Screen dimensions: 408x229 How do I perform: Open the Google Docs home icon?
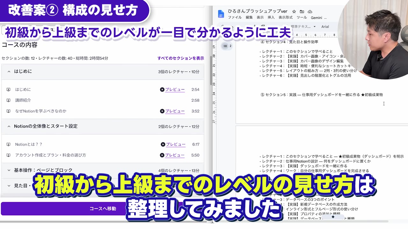221,14
